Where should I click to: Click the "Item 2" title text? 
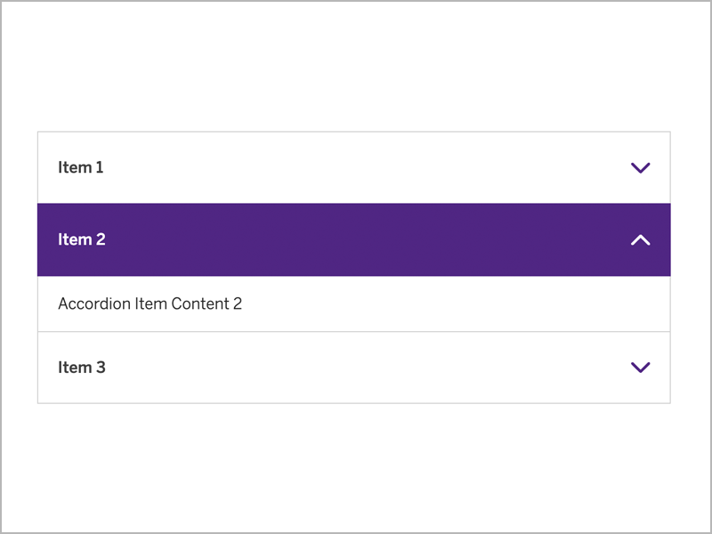click(82, 239)
